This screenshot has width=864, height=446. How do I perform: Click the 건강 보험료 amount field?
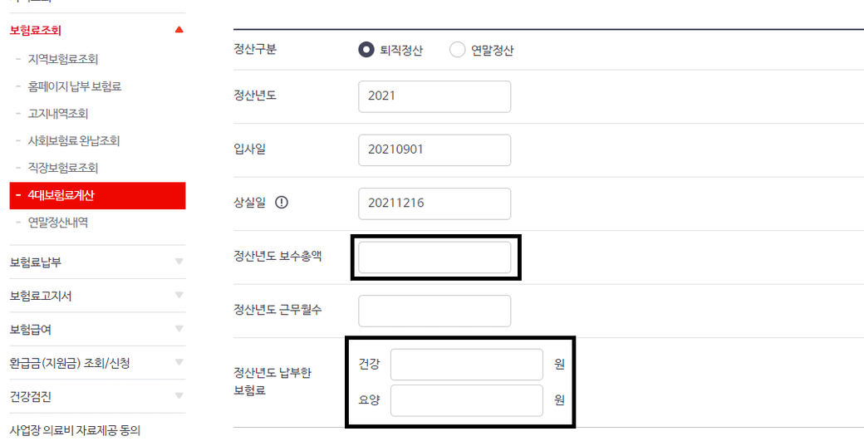click(466, 365)
